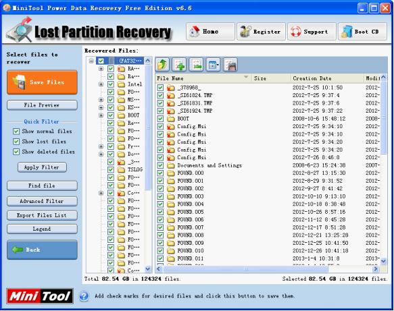Click the remove-files toolbar icon with minus
This screenshot has height=311, width=394.
coord(196,65)
